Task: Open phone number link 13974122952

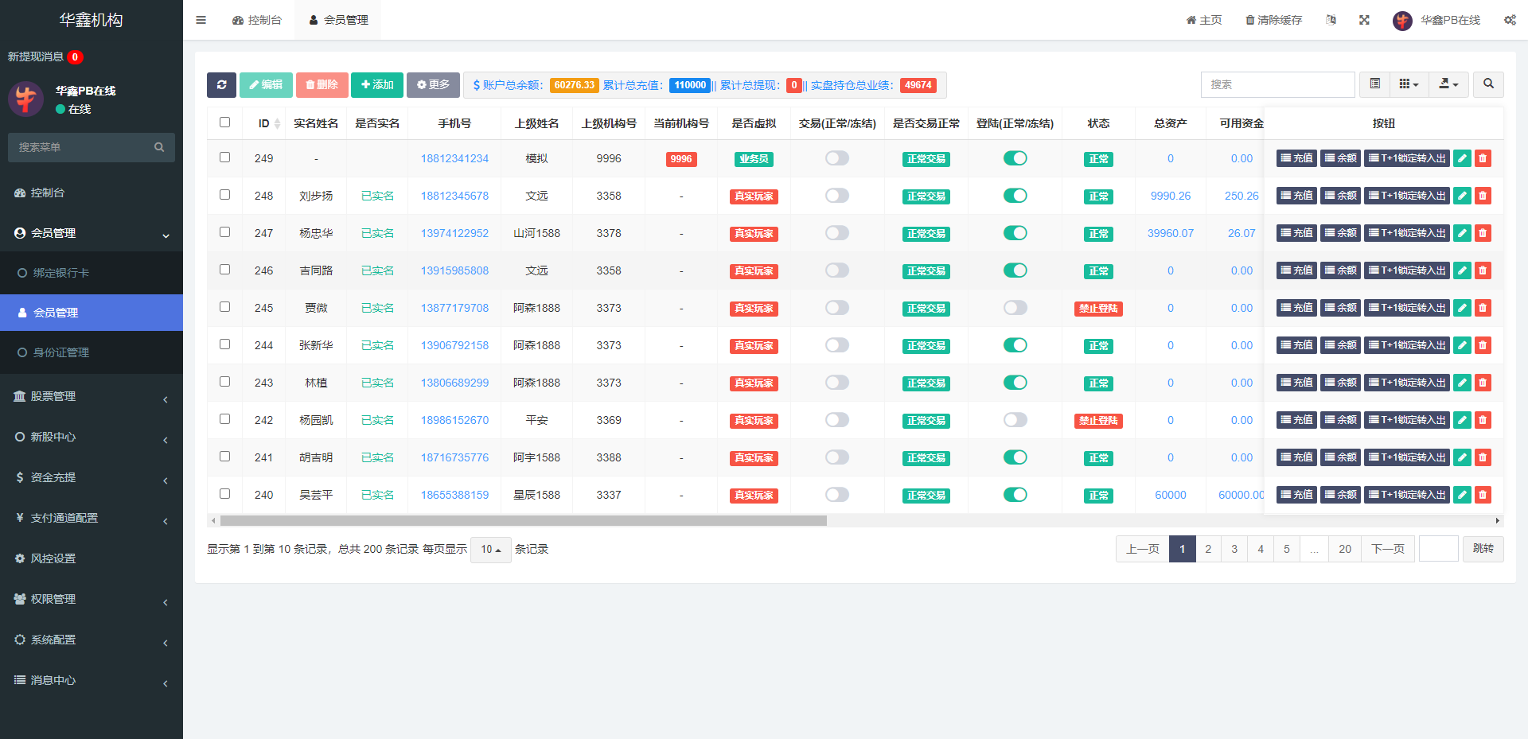Action: pos(454,233)
